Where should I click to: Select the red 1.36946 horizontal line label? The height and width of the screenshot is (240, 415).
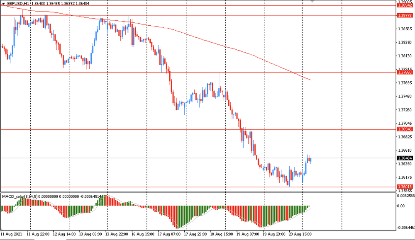pos(405,129)
